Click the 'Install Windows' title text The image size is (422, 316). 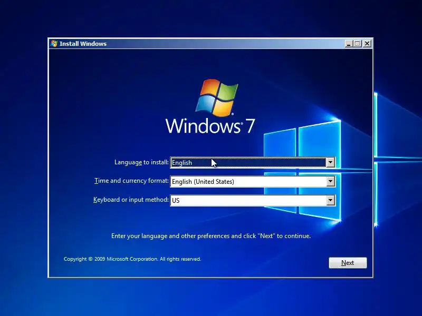(83, 44)
